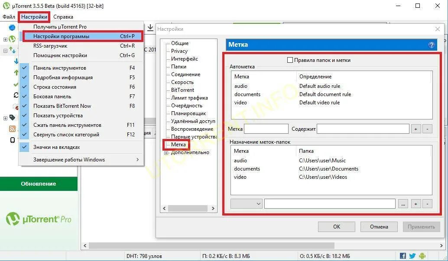
Task: Click the uTorrent logo in the title bar
Action: [6, 6]
